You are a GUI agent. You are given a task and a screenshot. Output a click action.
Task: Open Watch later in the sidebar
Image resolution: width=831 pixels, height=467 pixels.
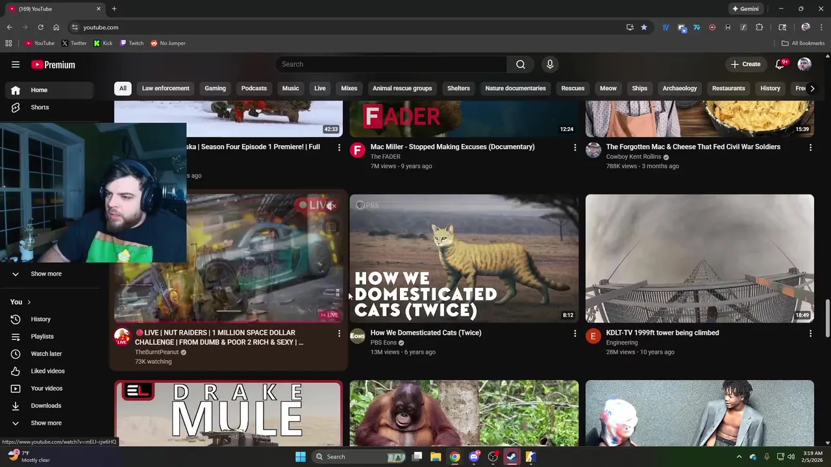(x=47, y=353)
